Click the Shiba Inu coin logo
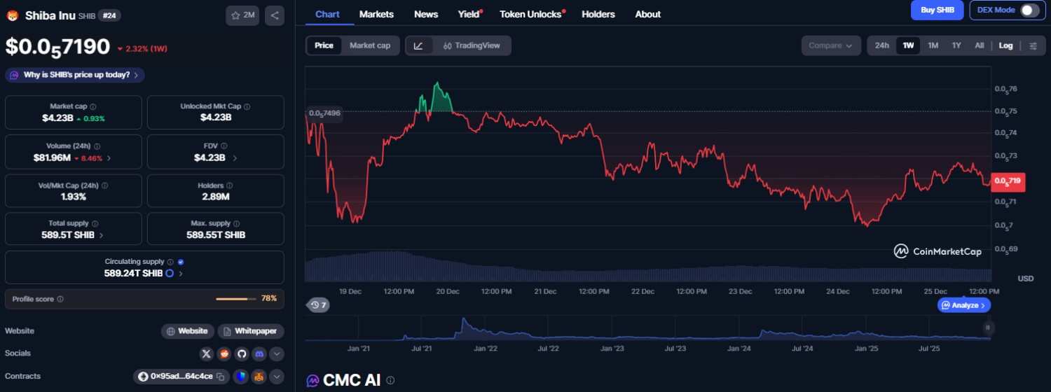Image resolution: width=1051 pixels, height=392 pixels. click(x=12, y=15)
